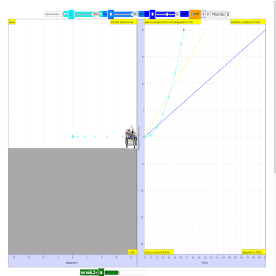Click the velocity value field showing 6.5
Viewport: 276px width, 276px height.
pos(135,14)
